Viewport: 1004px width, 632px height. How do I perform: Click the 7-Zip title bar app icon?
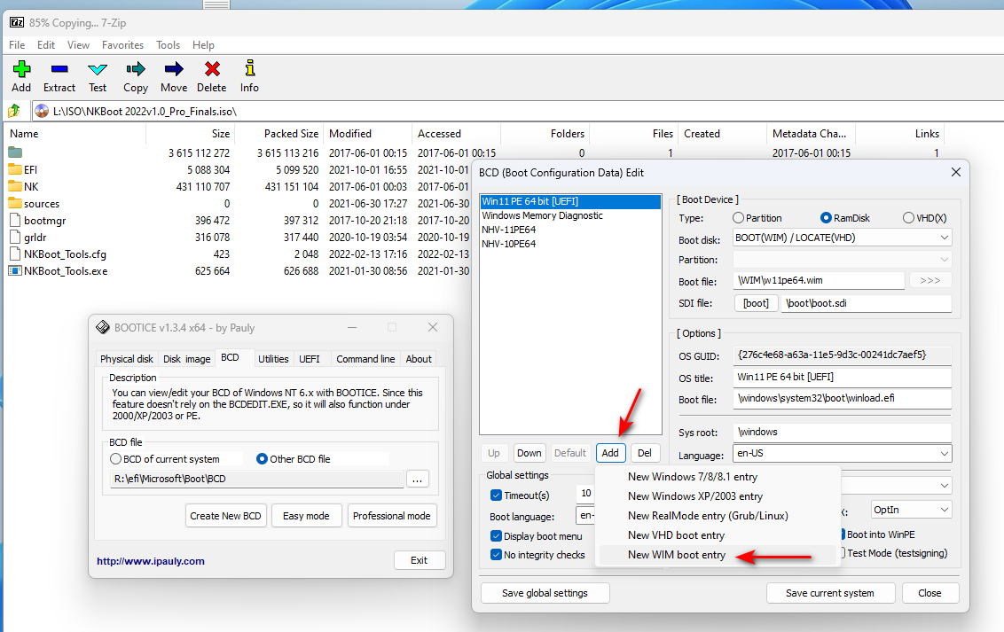pyautogui.click(x=17, y=22)
